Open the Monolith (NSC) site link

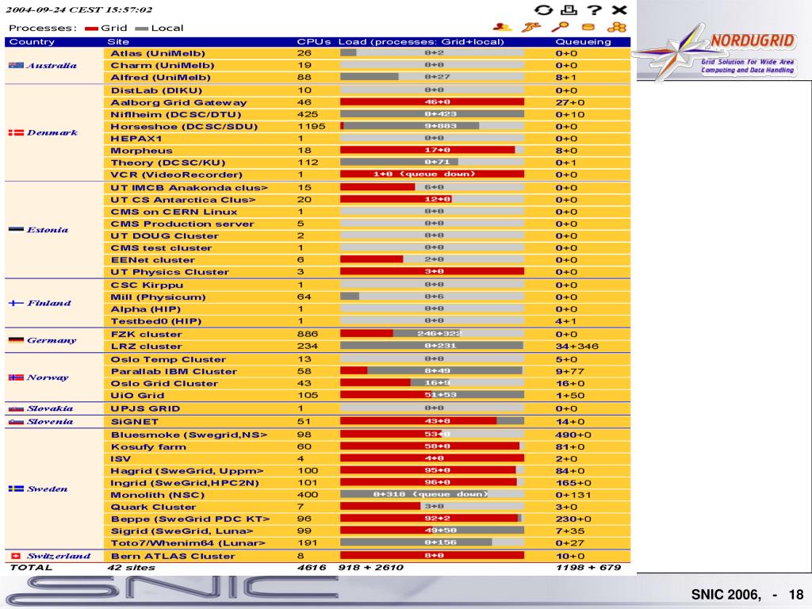click(158, 495)
